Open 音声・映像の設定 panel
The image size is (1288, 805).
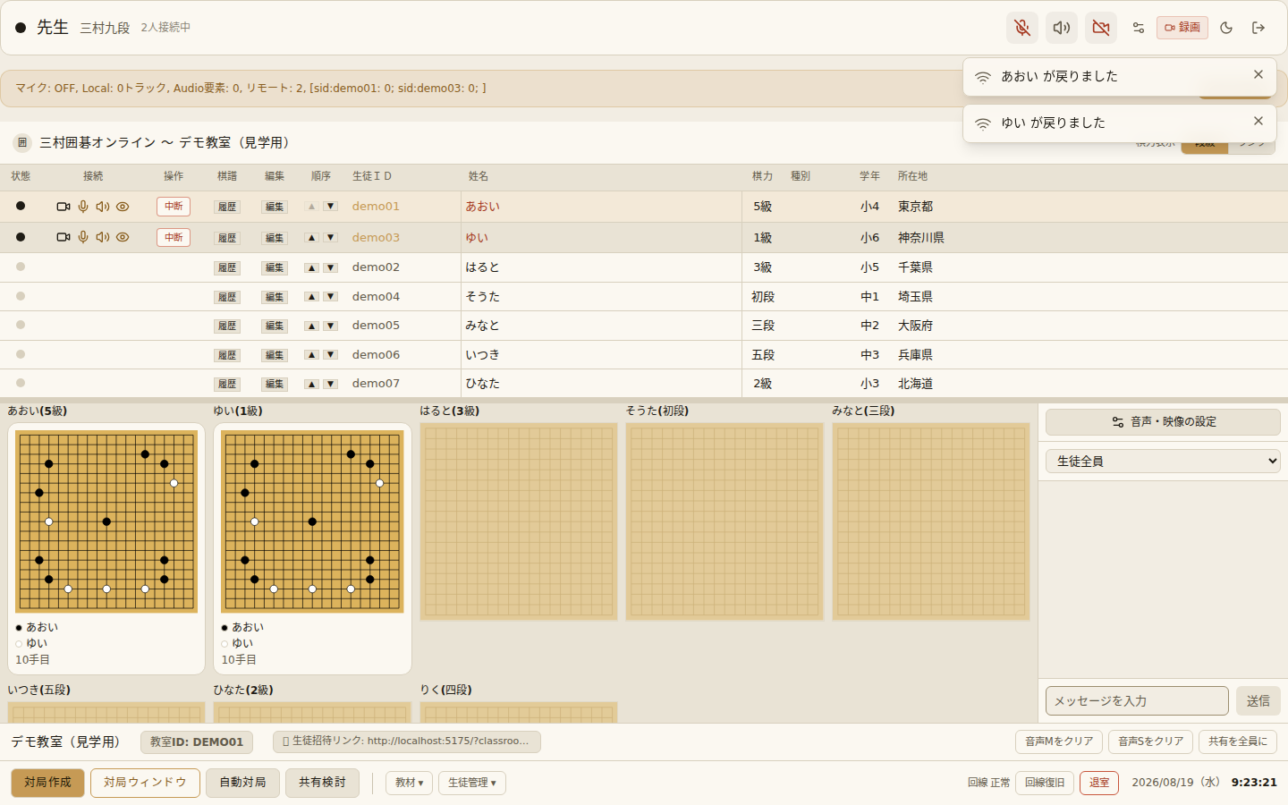tap(1163, 422)
